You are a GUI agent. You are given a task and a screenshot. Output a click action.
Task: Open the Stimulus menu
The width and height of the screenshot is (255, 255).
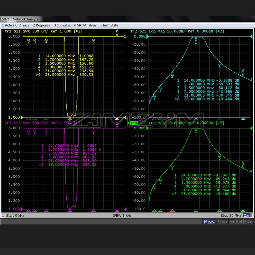click(x=62, y=25)
